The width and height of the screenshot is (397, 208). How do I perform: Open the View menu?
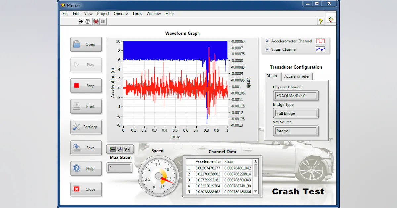[88, 14]
